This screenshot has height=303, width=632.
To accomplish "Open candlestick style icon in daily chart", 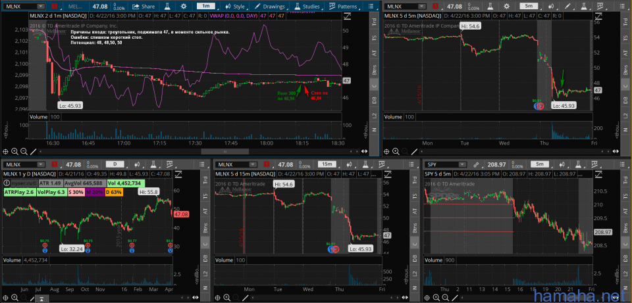I will (138, 164).
